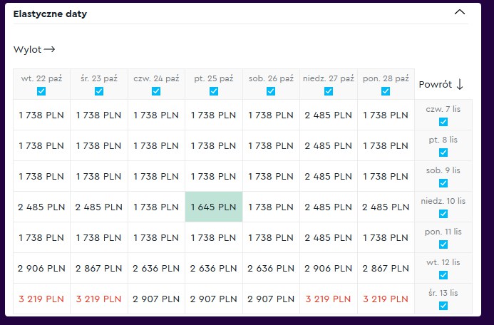Select 2 867 PLN for 28 paź – 12 lis
Image resolution: width=494 pixels, height=325 pixels.
(x=386, y=268)
